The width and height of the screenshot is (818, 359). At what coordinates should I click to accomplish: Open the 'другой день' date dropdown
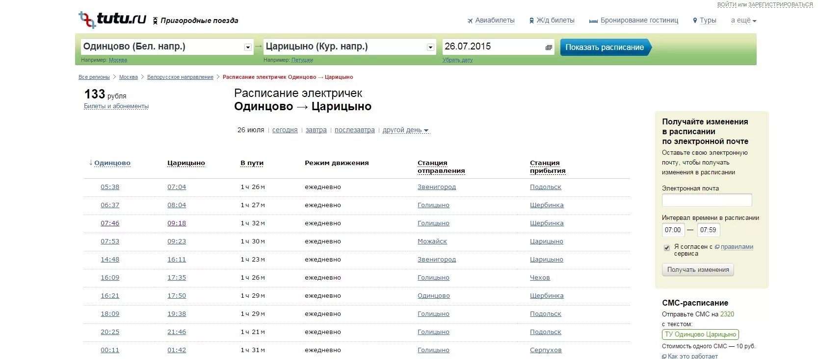point(405,130)
